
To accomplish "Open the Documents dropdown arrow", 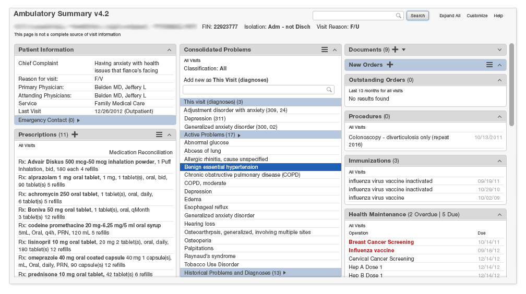I will [x=403, y=50].
